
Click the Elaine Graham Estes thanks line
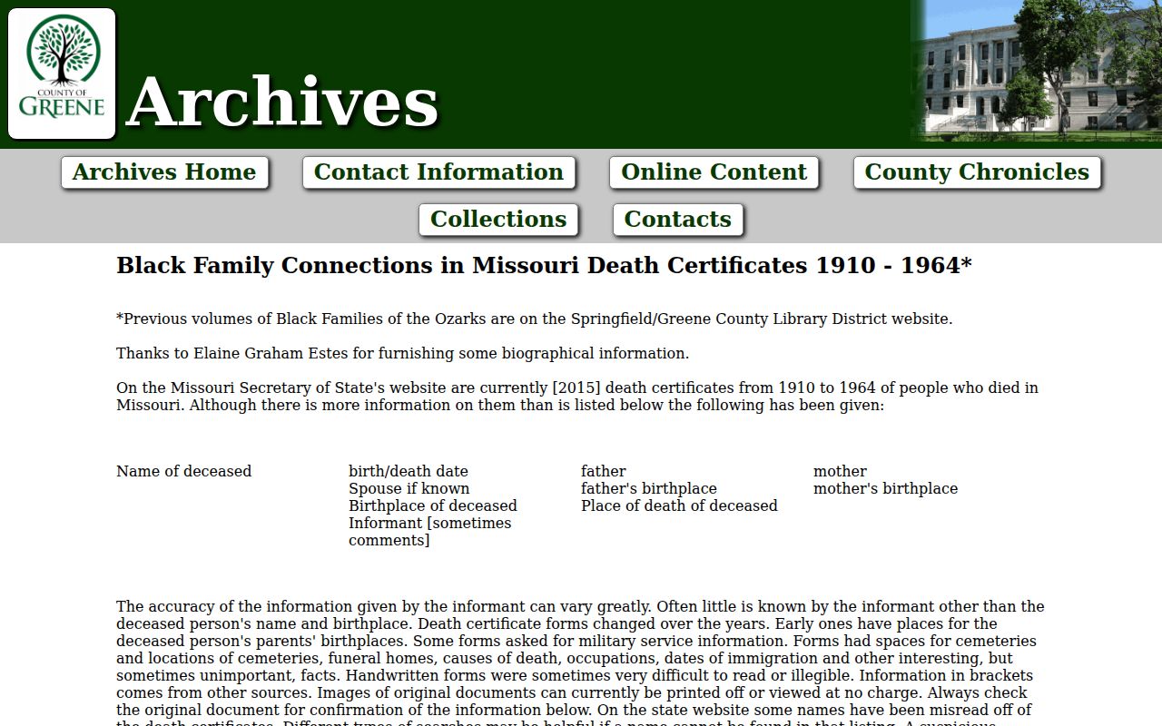coord(402,353)
